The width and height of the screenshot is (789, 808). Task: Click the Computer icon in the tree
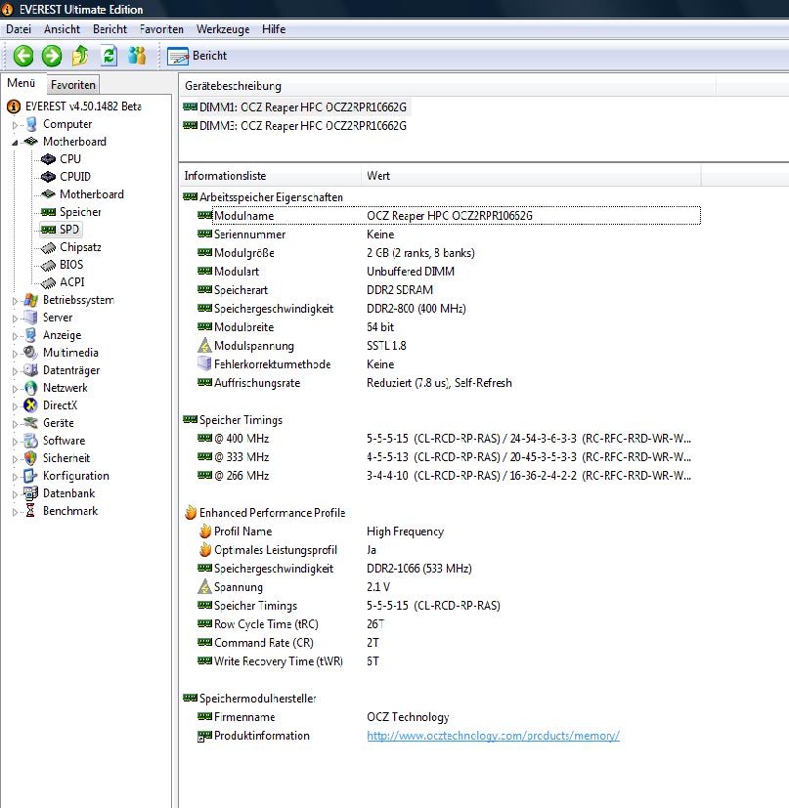[x=31, y=124]
